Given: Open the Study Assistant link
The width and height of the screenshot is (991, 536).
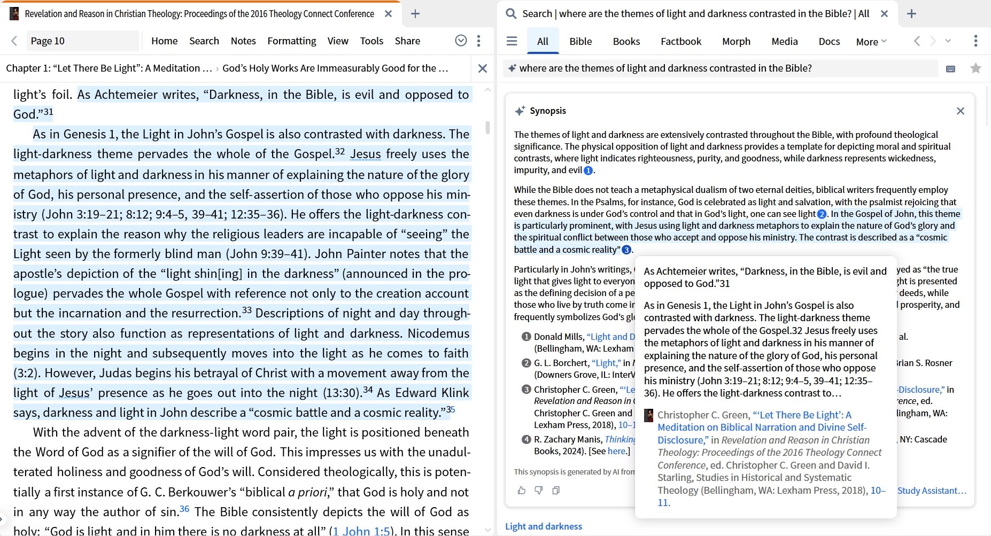Looking at the screenshot, I should pyautogui.click(x=932, y=491).
